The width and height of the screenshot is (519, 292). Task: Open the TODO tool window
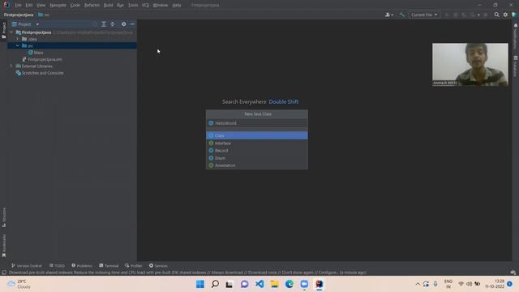(57, 265)
